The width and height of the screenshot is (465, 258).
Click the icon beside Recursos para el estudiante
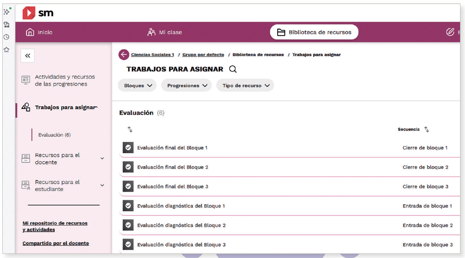(x=25, y=186)
